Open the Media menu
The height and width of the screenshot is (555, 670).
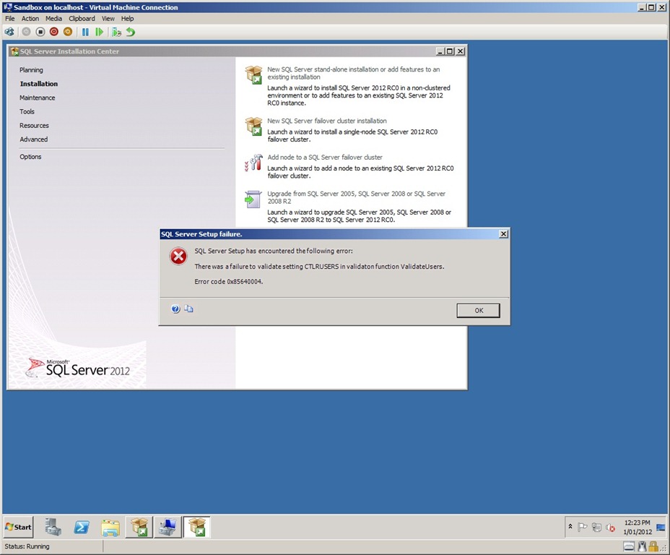pos(53,19)
